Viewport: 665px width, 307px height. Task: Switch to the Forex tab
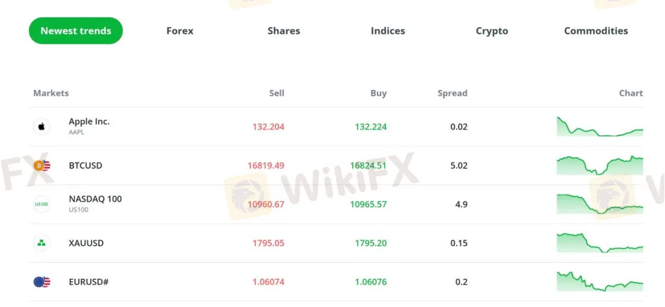click(x=180, y=31)
